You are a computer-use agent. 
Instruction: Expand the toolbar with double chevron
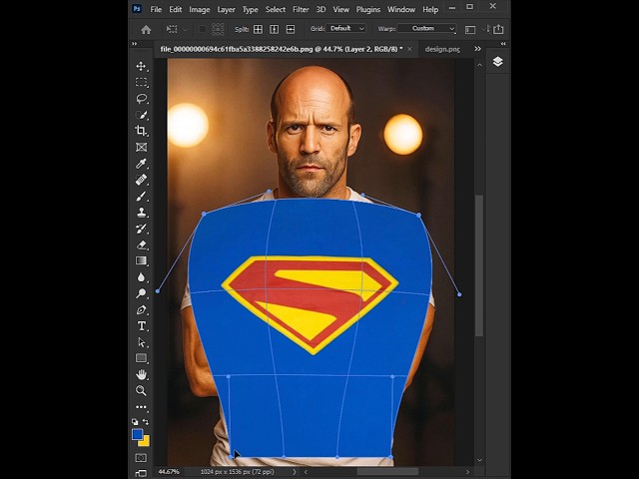[135, 44]
